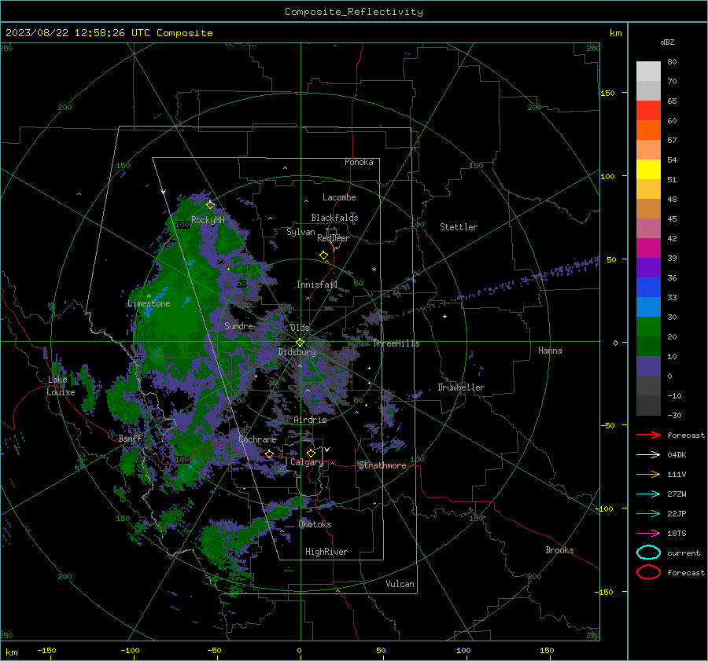Viewport: 708px width, 661px height.
Task: Click the Lacombe town label
Action: [x=339, y=197]
